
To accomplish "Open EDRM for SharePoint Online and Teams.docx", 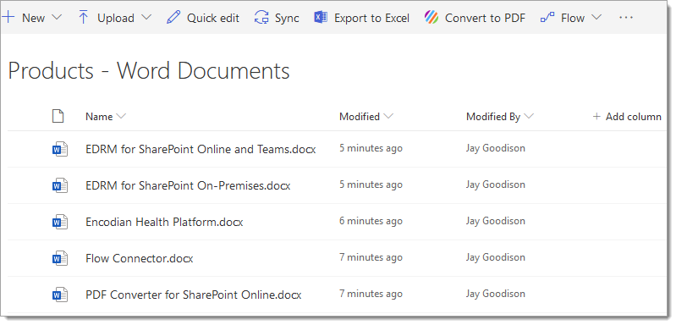I will pyautogui.click(x=201, y=149).
